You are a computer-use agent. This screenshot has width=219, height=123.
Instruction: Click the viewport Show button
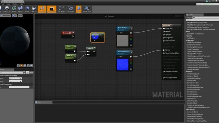[20, 16]
